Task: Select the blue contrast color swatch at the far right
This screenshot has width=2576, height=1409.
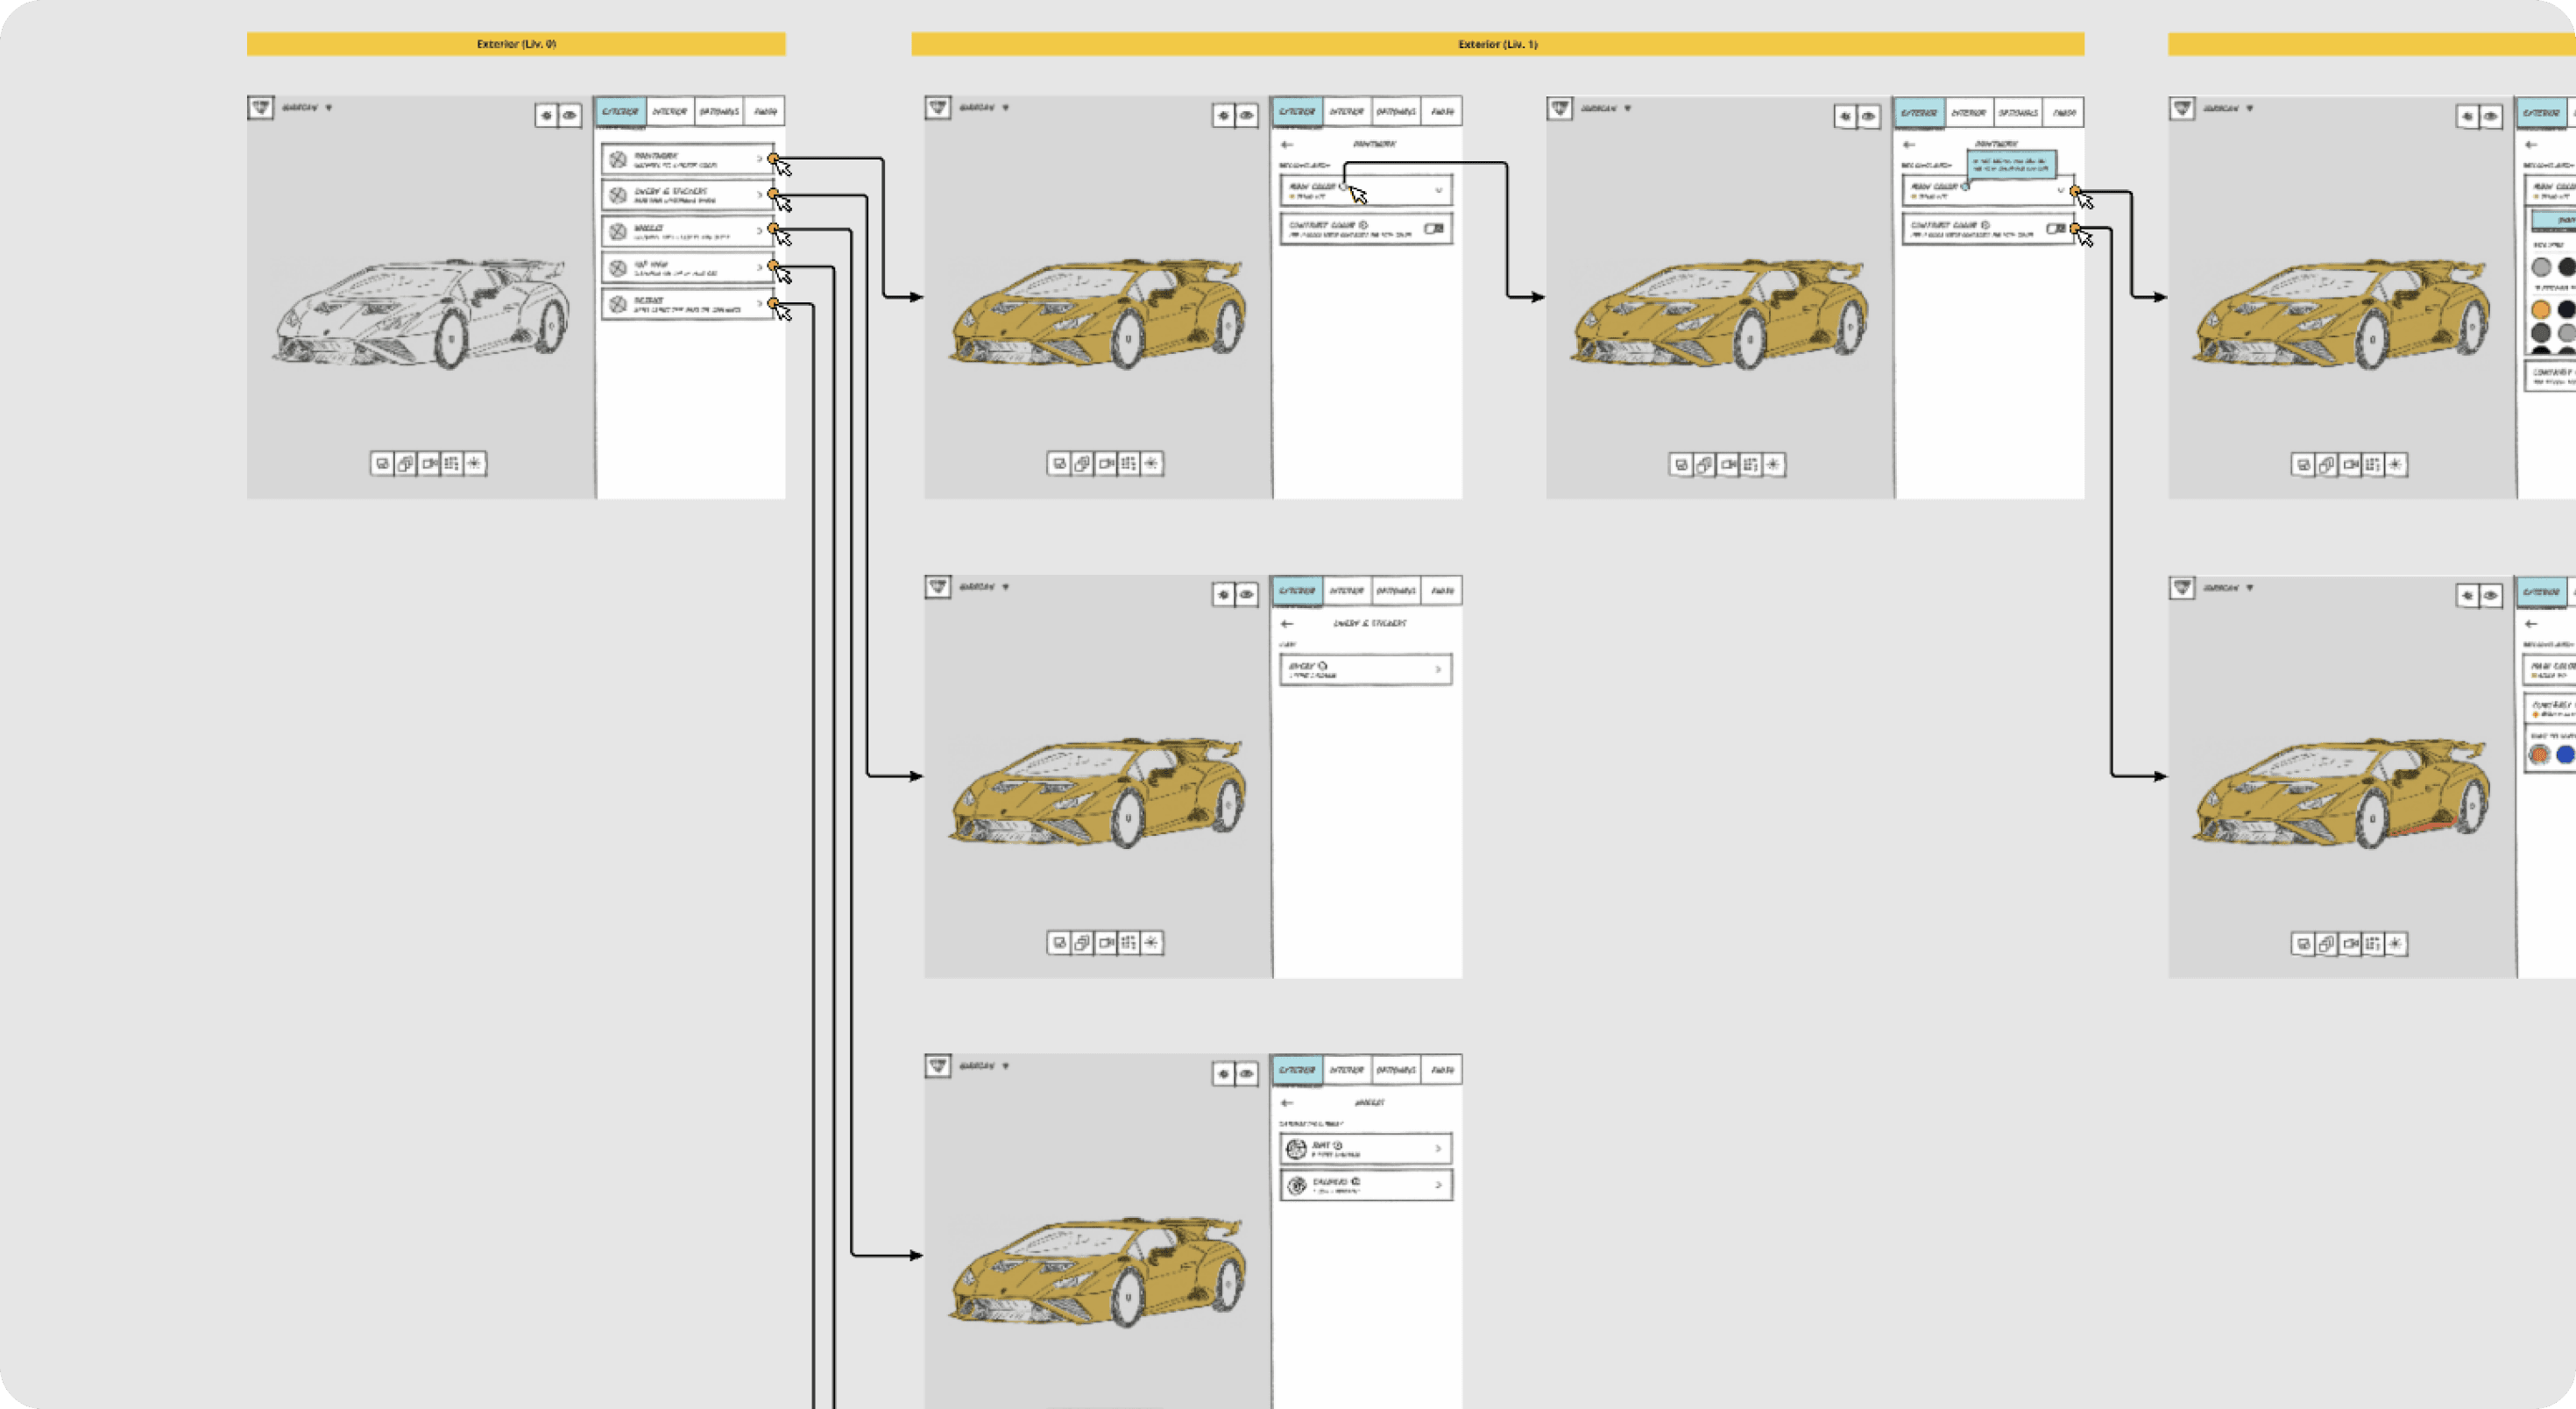Action: (x=2565, y=755)
